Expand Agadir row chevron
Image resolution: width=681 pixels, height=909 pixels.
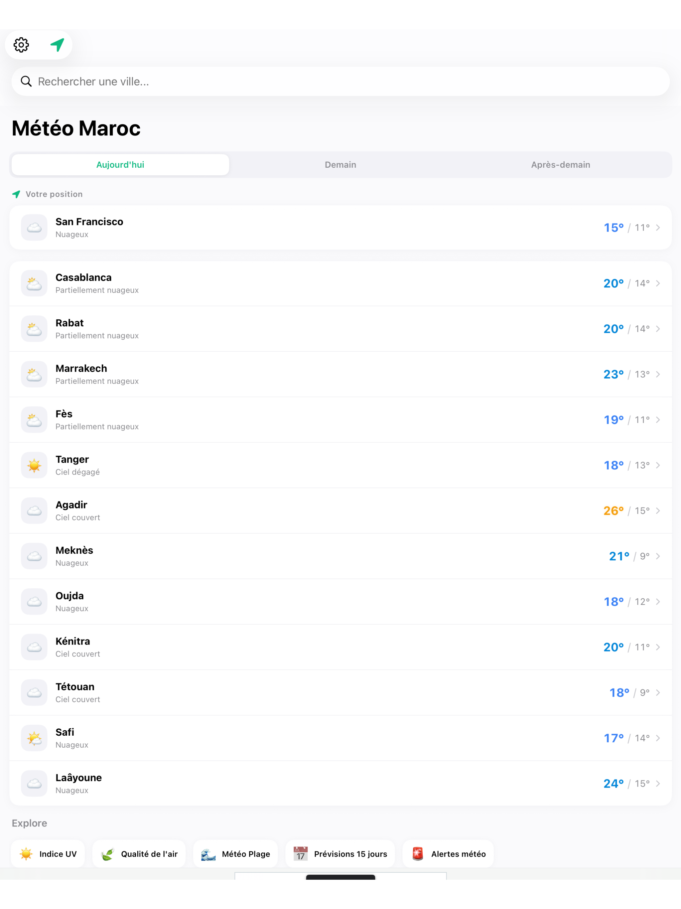pyautogui.click(x=658, y=511)
